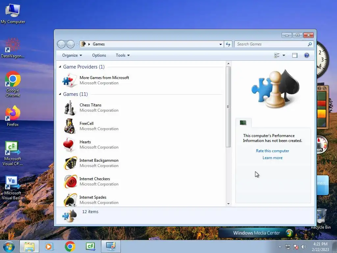
Task: Collapse the Games (11) group
Action: tap(60, 94)
